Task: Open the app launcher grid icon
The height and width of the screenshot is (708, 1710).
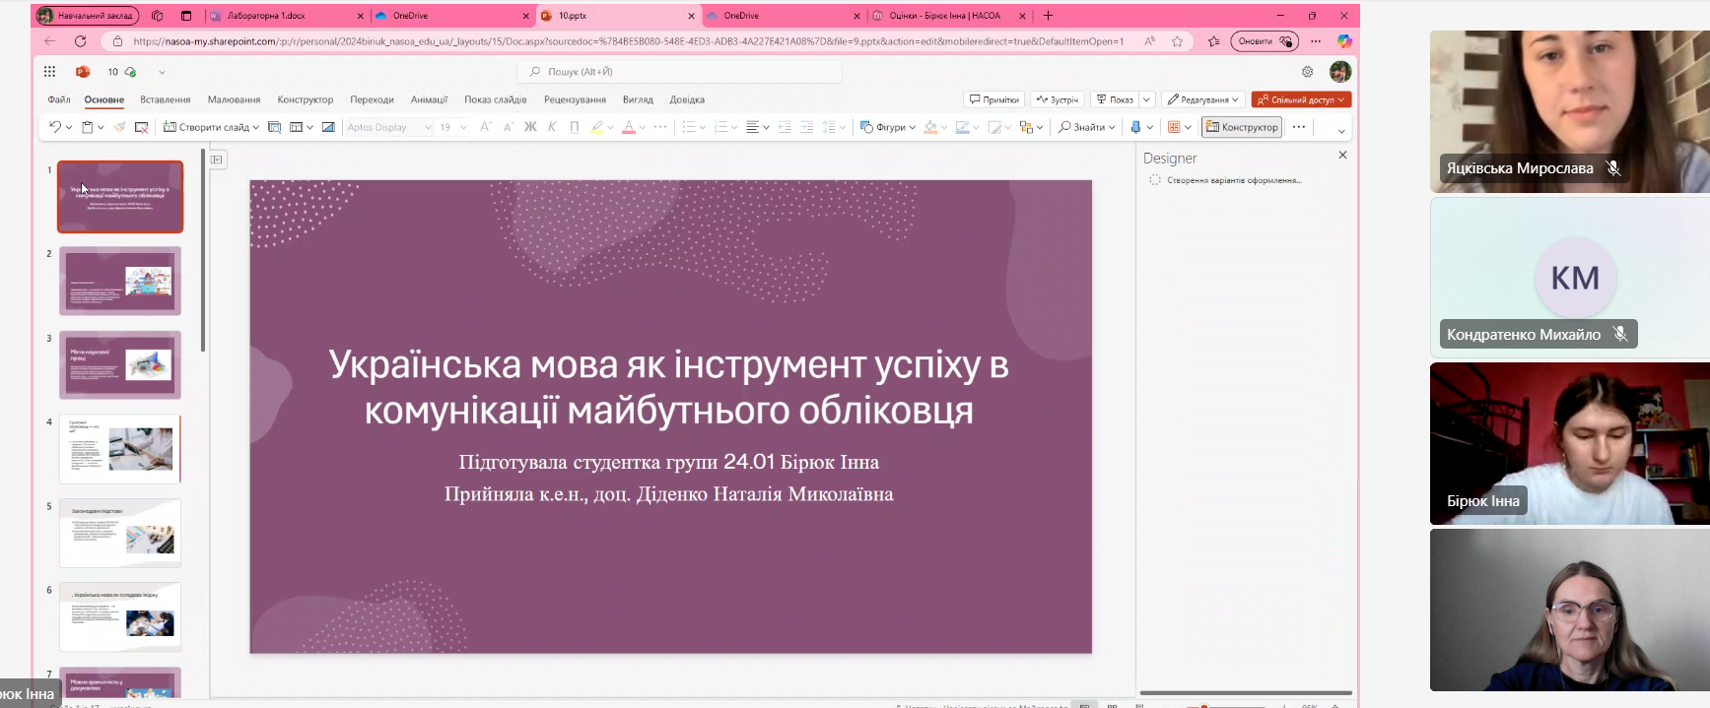Action: (x=49, y=72)
